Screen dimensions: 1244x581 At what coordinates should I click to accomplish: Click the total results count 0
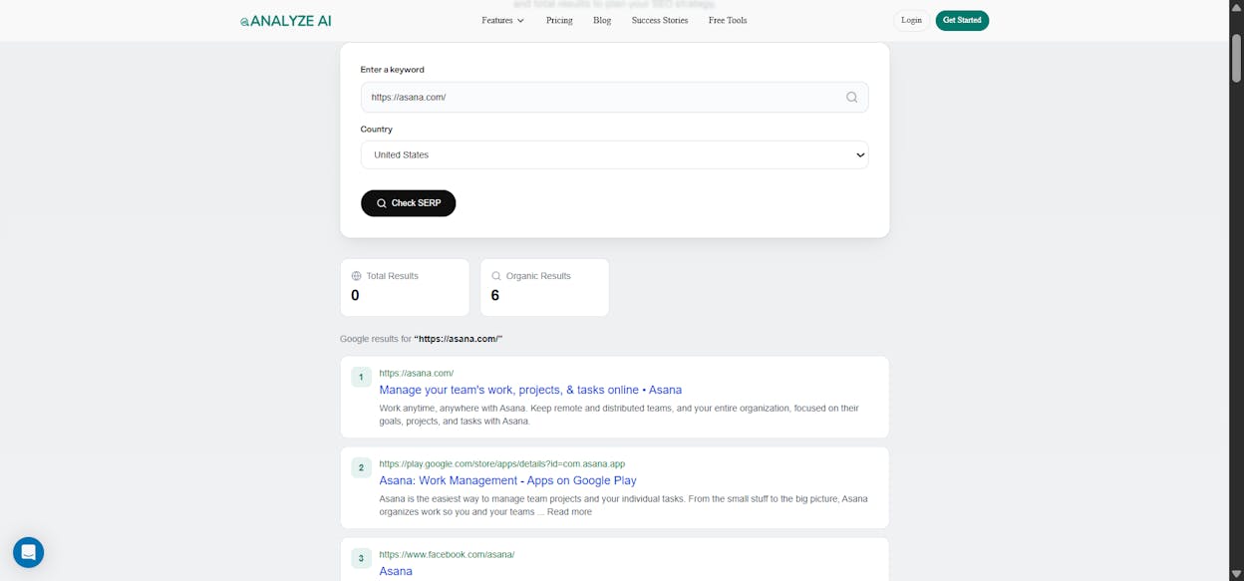(355, 296)
